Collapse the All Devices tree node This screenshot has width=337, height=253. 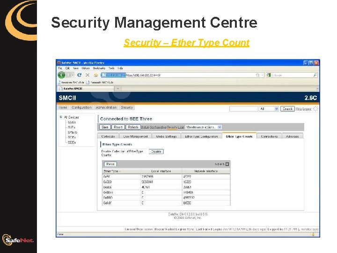click(61, 117)
